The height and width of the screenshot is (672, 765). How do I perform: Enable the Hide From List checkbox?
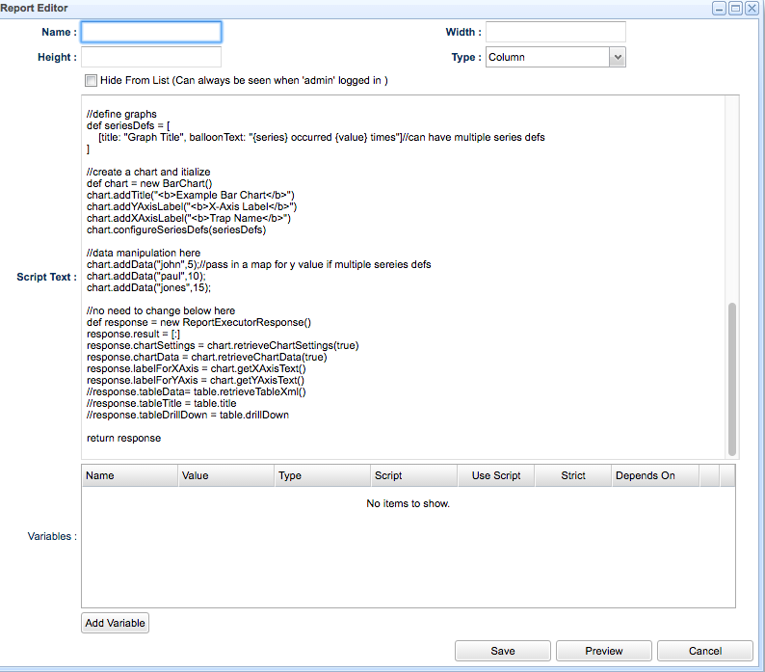click(x=91, y=80)
